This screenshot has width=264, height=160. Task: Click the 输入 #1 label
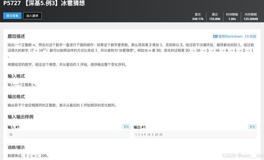[x=14, y=127]
